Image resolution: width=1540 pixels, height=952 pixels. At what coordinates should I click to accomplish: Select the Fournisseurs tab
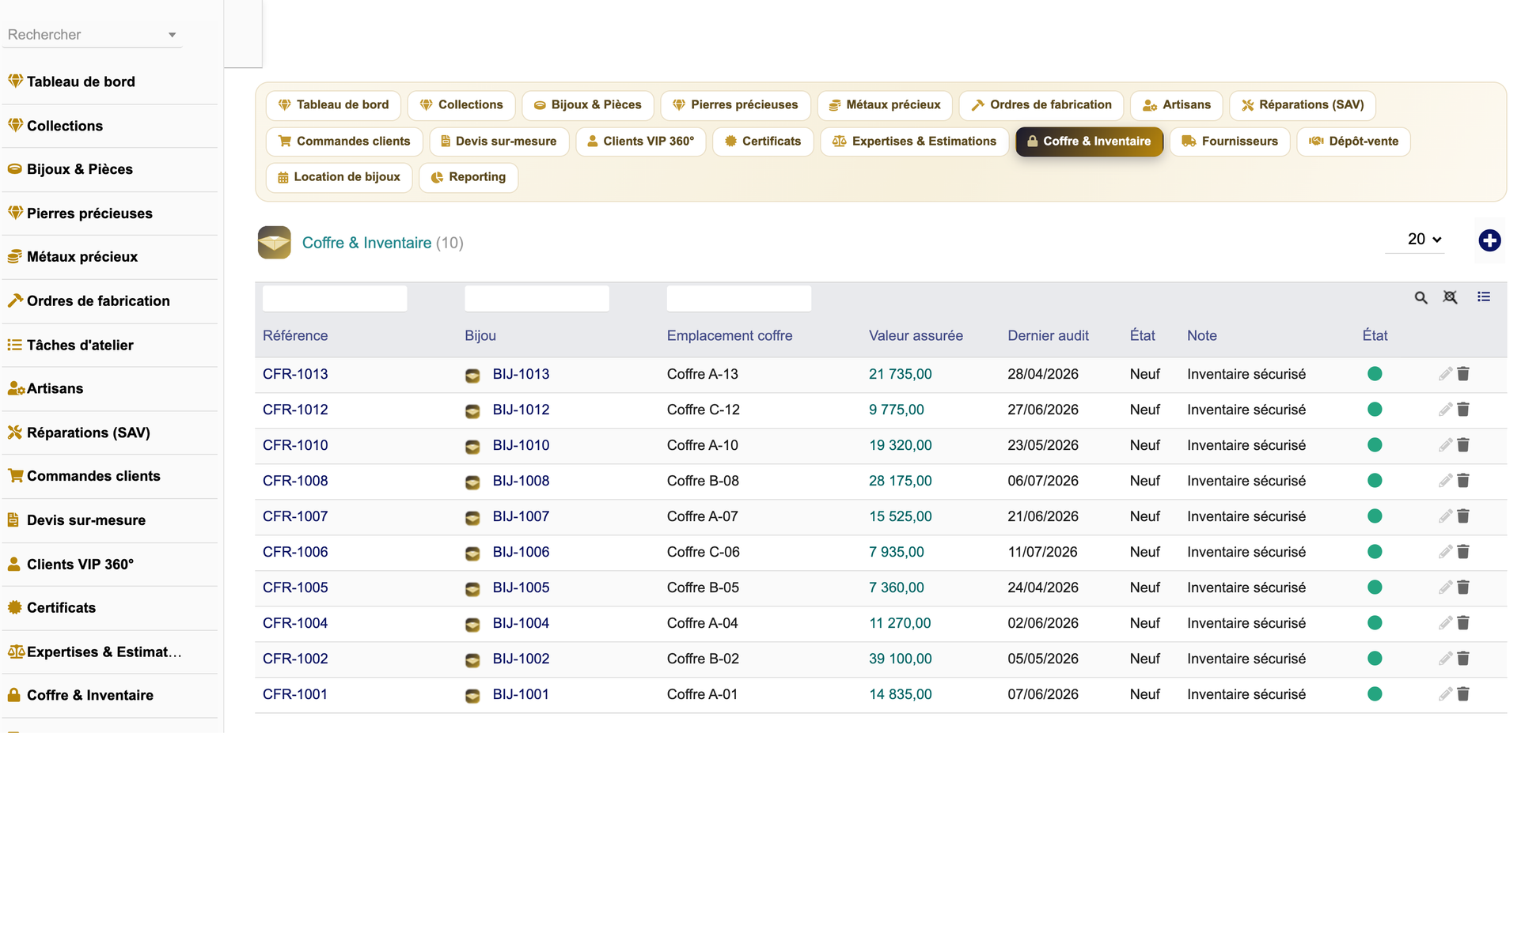coord(1230,142)
